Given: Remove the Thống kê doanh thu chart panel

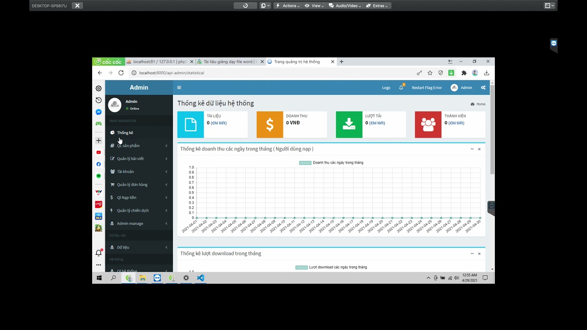Looking at the screenshot, I should pos(479,149).
